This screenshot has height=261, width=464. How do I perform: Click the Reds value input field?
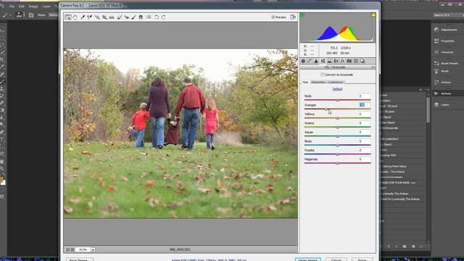(364, 96)
